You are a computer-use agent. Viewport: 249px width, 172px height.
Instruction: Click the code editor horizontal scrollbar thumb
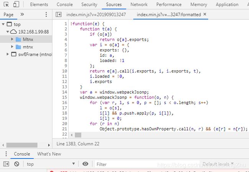click(x=78, y=135)
